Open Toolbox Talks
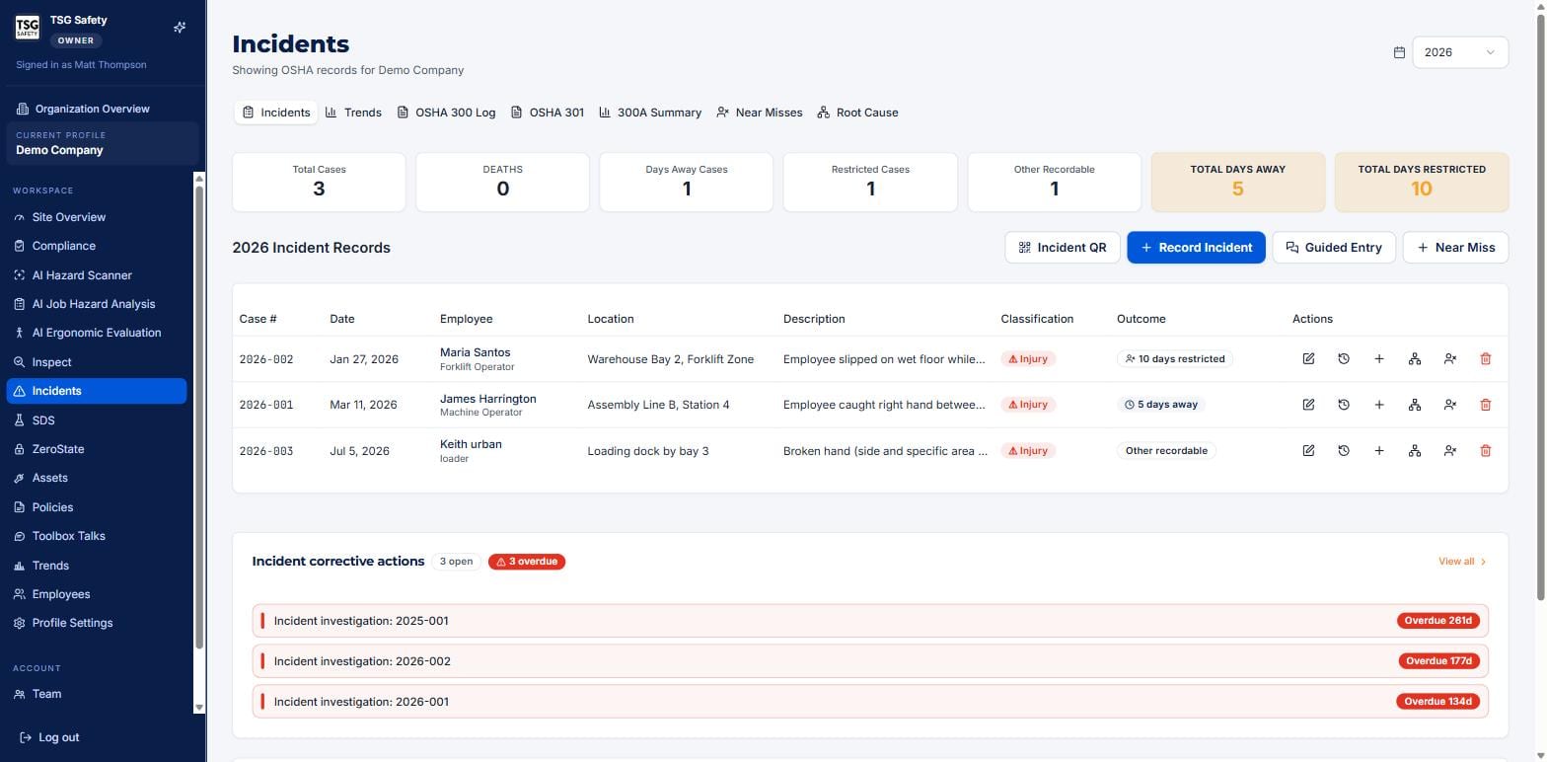This screenshot has height=762, width=1547. coord(97,536)
